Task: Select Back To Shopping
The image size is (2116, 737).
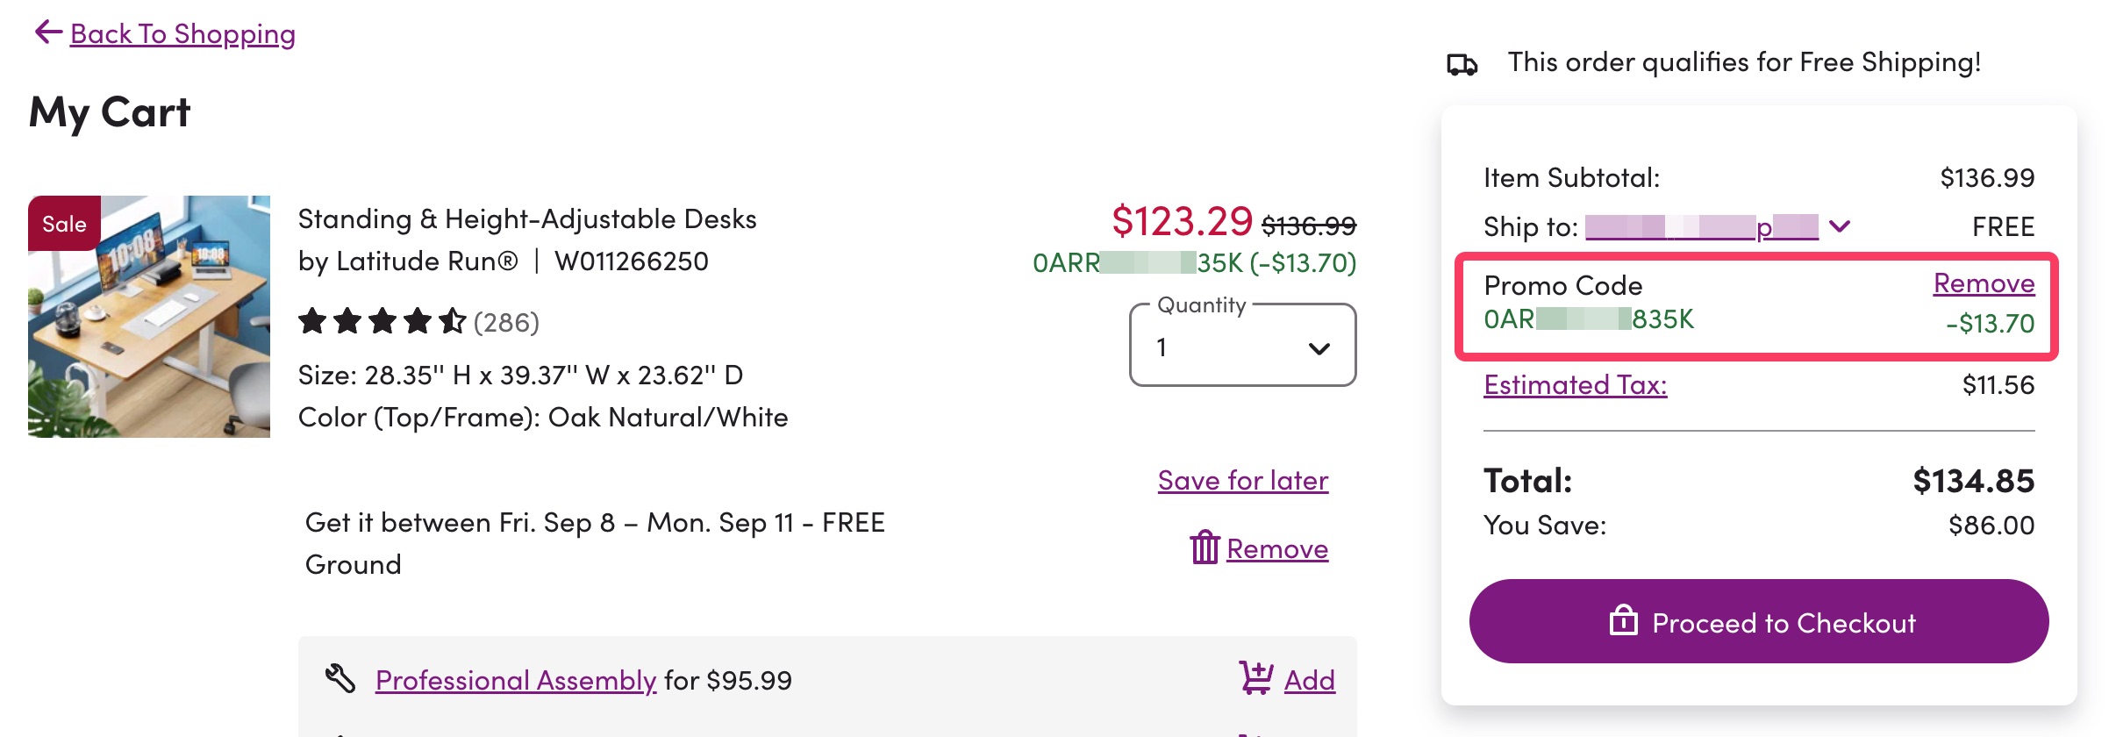Action: point(183,33)
